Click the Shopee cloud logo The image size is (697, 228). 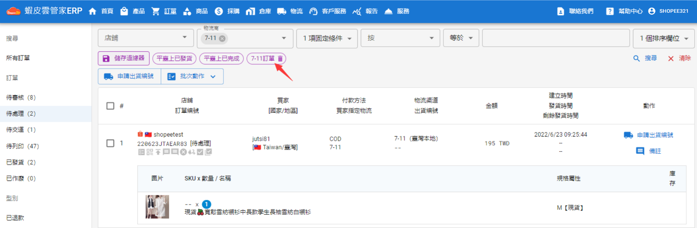[x=14, y=11]
